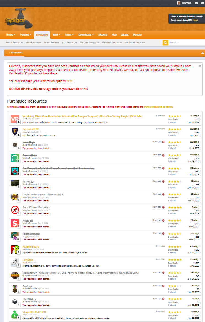
Task: Open the Discord navigation tab
Action: point(103,35)
